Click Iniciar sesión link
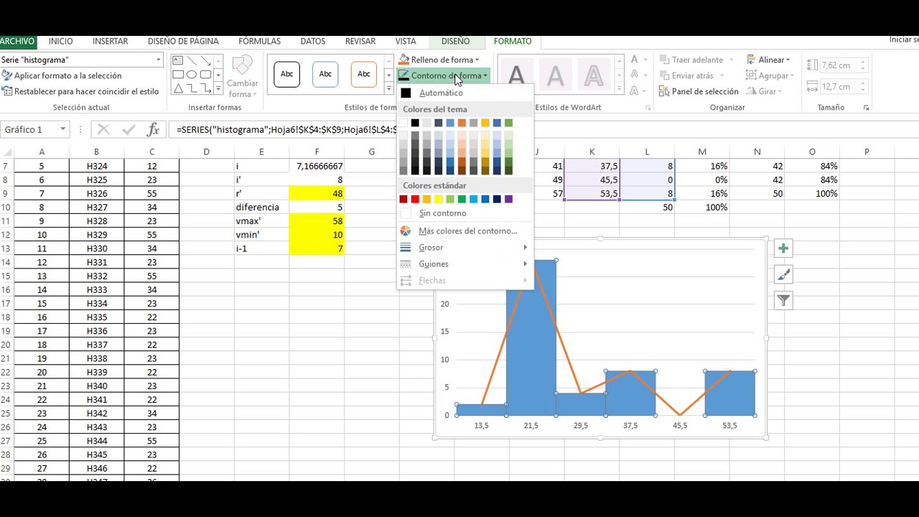 coord(904,40)
